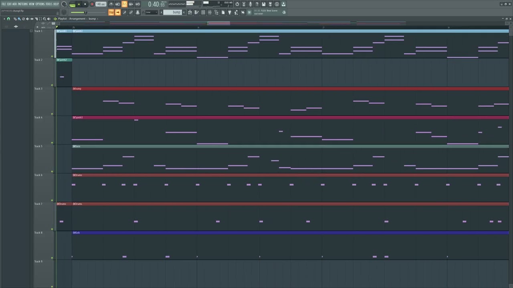The image size is (513, 288).
Task: Open the bump pattern selector
Action: (x=173, y=12)
